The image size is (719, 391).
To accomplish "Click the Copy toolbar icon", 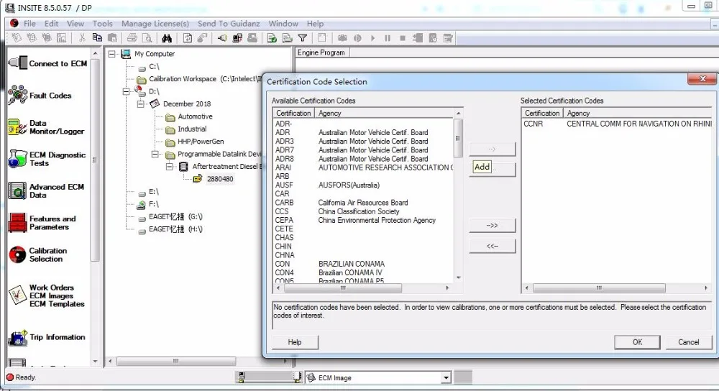I will click(97, 38).
